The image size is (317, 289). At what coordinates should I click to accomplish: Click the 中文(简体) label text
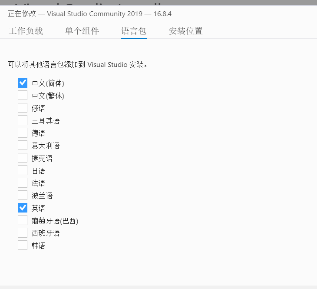48,83
